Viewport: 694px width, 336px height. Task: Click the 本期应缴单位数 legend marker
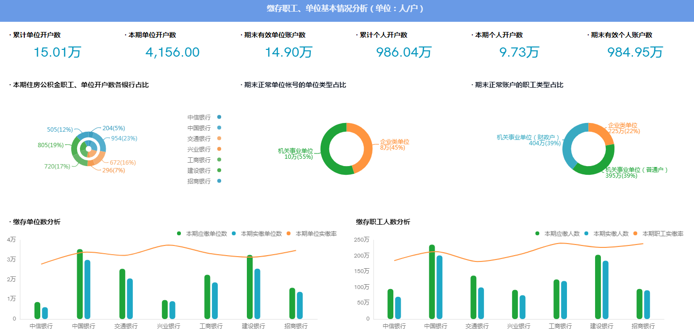[x=179, y=234]
